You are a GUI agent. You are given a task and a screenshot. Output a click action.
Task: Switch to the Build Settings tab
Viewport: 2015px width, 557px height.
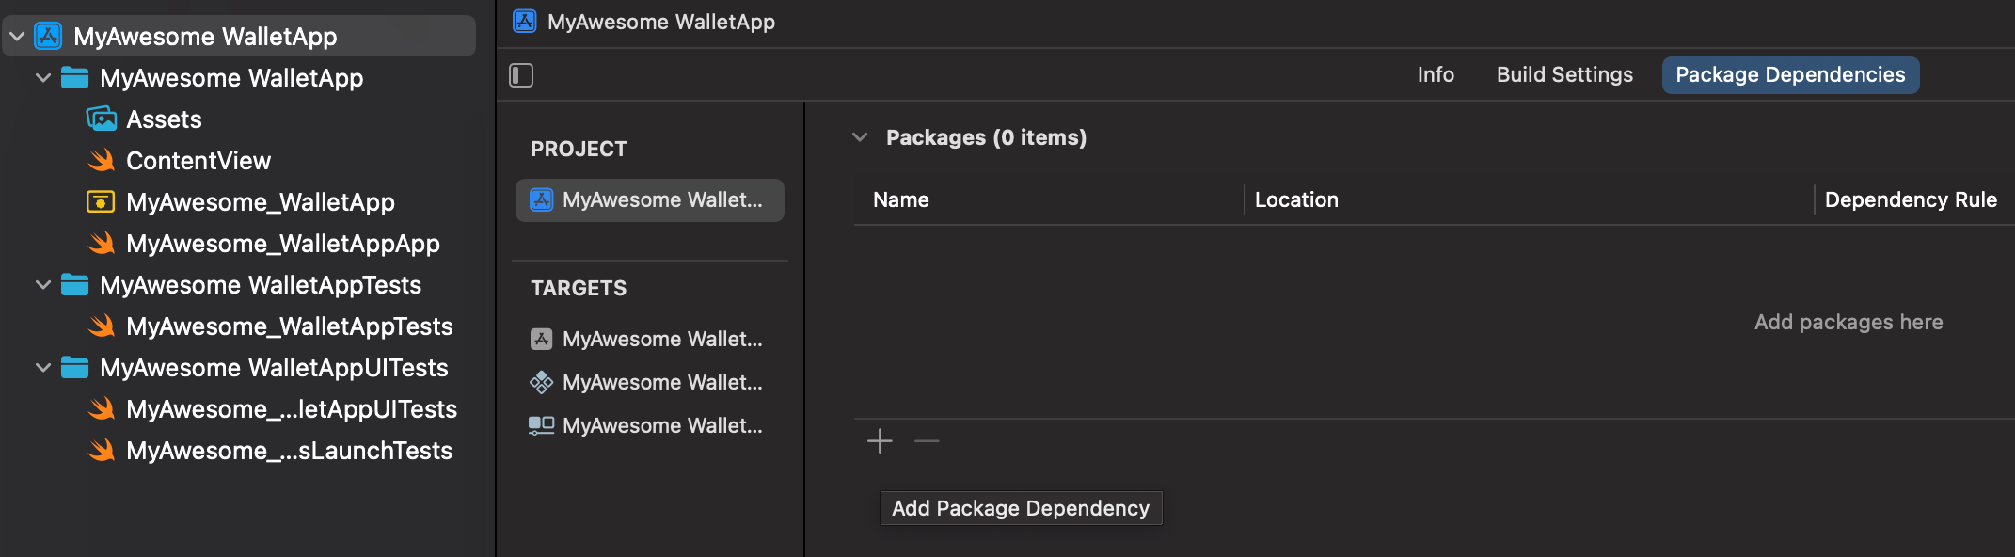click(x=1564, y=74)
